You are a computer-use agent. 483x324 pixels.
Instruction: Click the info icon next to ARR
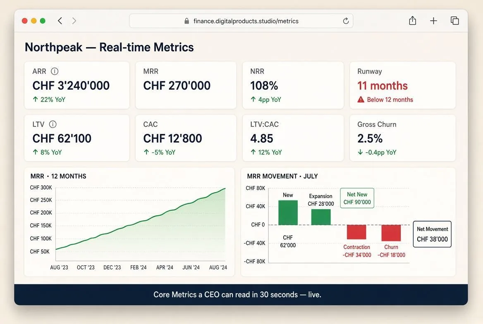[55, 71]
